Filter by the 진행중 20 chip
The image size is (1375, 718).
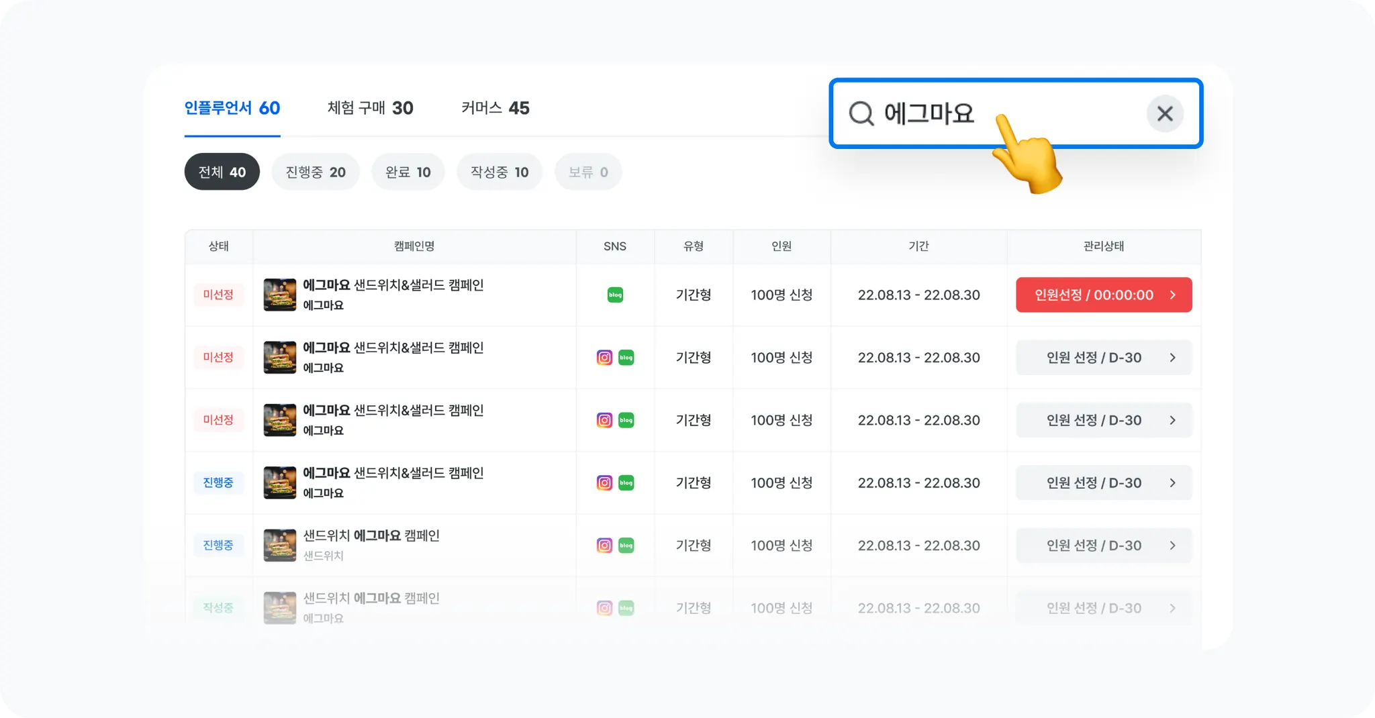click(x=316, y=172)
